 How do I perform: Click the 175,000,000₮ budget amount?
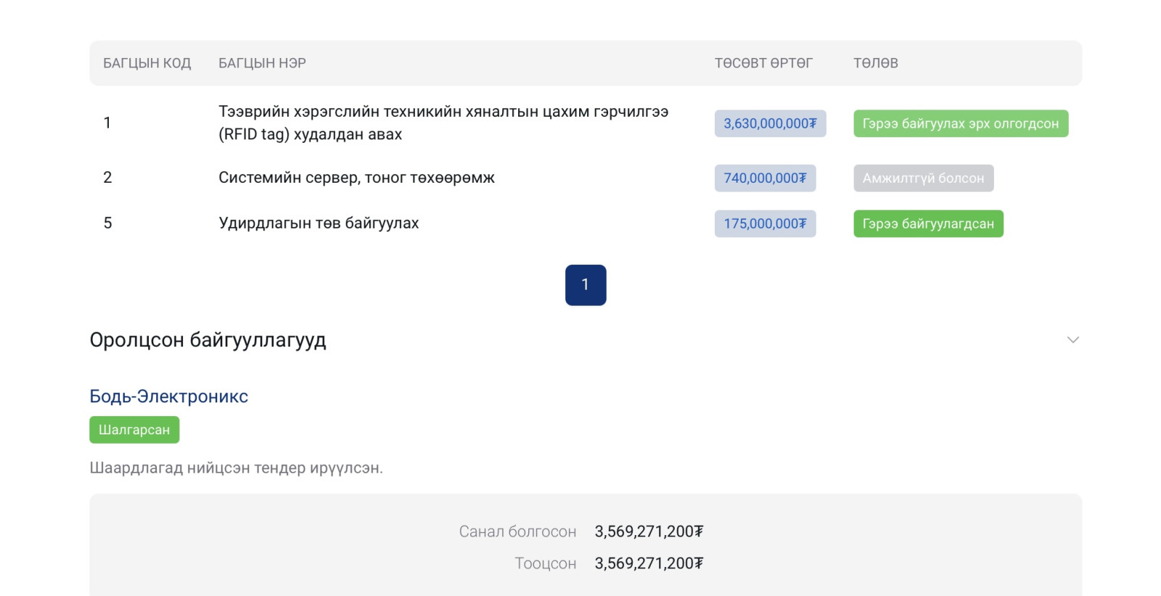[765, 224]
